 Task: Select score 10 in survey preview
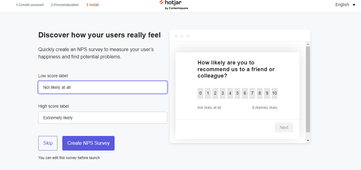click(274, 93)
